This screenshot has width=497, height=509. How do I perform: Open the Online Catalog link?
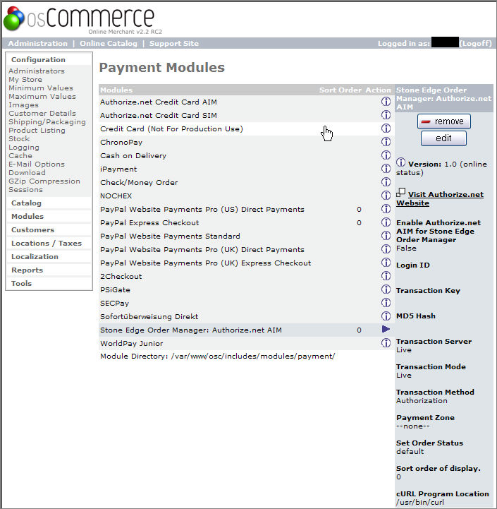click(x=109, y=44)
